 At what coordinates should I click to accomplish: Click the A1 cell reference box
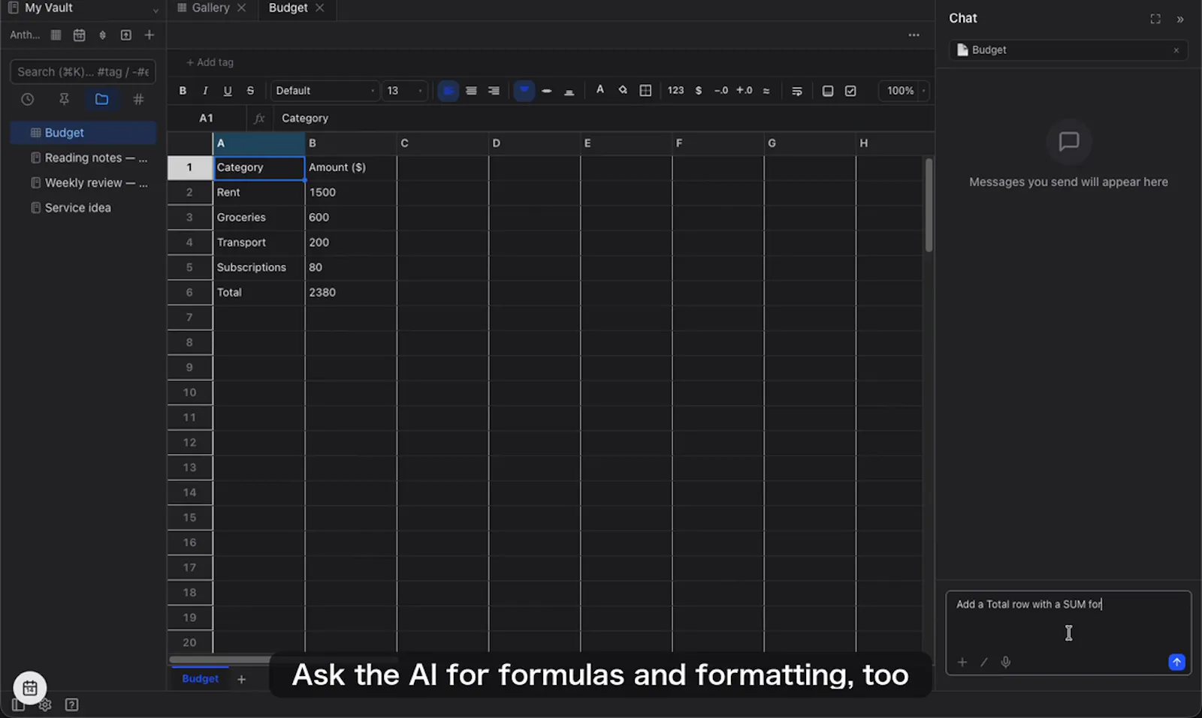click(207, 118)
